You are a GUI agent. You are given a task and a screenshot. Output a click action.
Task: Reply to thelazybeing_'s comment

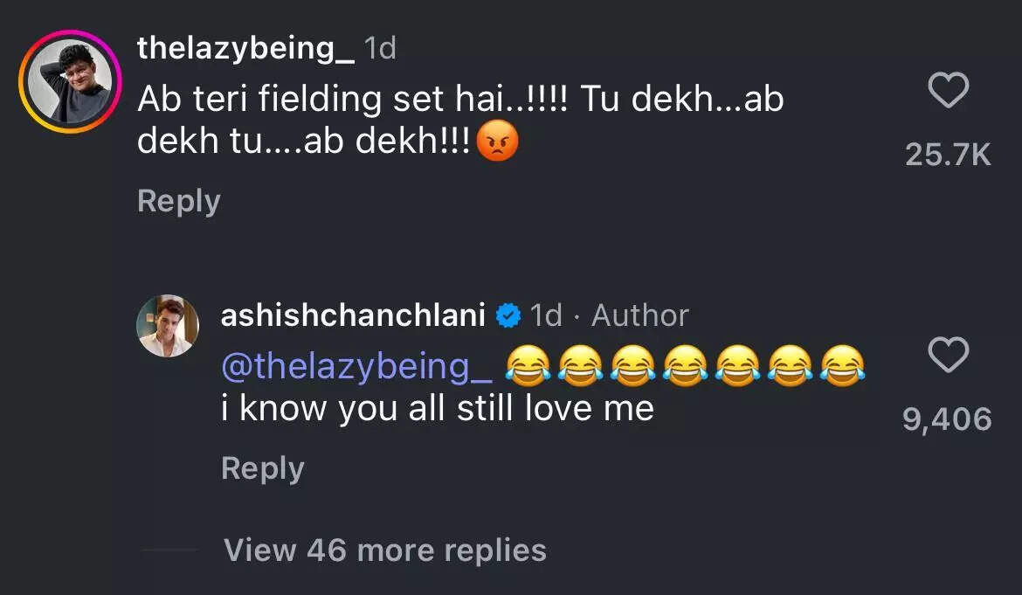tap(177, 200)
